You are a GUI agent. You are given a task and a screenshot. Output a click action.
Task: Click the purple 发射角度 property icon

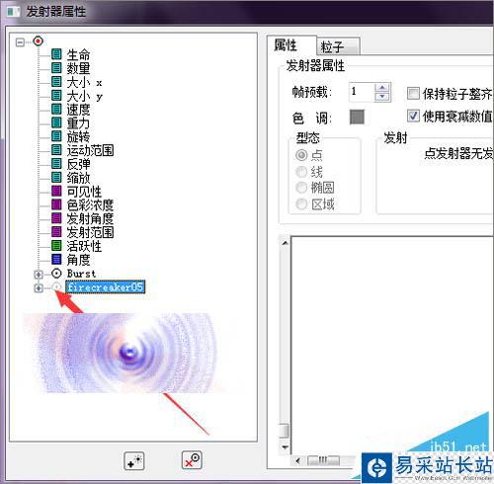(56, 218)
